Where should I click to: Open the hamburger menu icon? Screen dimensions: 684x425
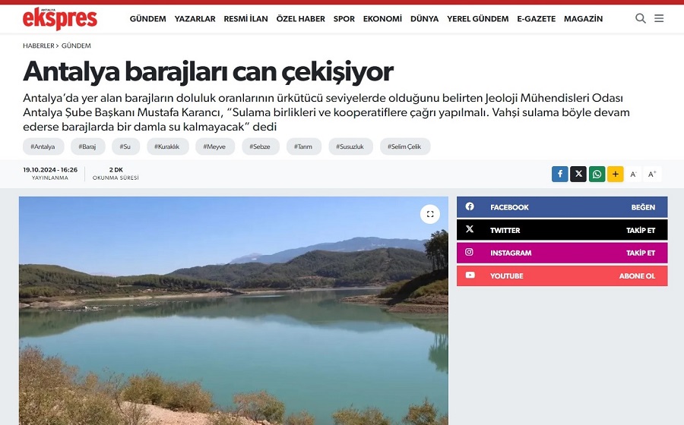click(659, 18)
